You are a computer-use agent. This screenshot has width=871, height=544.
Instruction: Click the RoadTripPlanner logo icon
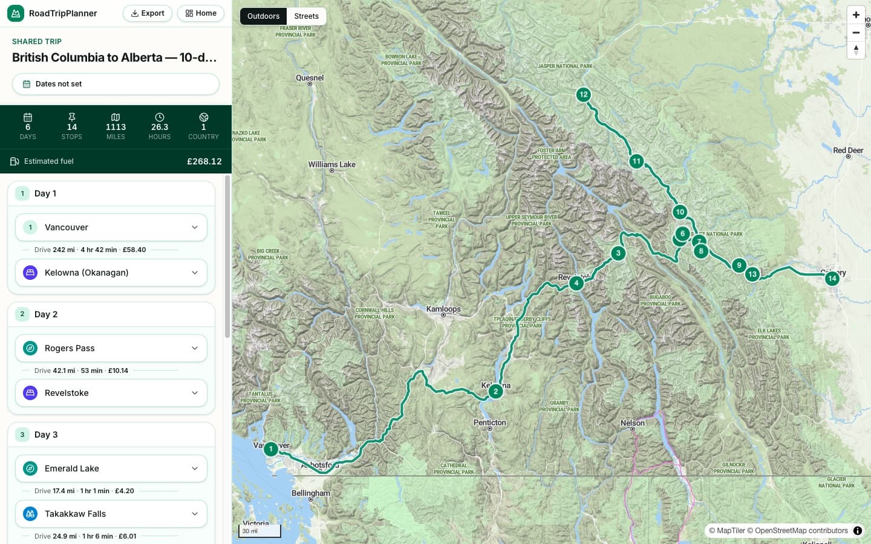coord(16,13)
